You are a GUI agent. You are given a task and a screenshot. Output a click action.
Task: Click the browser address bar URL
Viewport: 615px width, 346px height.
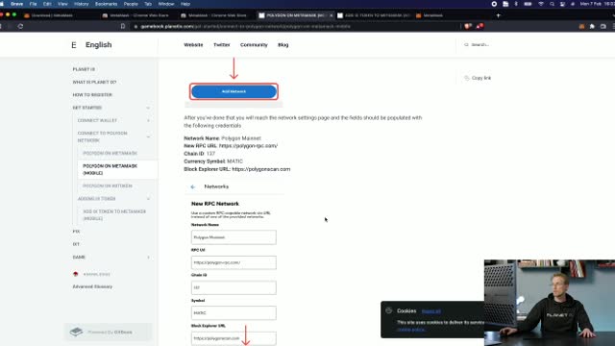(245, 26)
